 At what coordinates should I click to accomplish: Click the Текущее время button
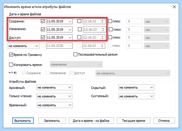coord(133,121)
